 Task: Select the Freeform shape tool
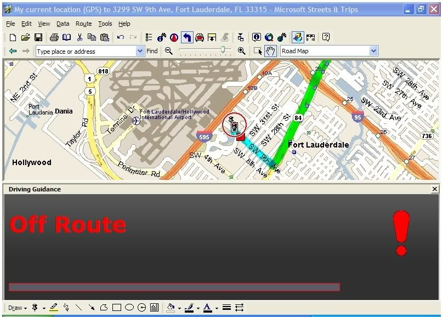pos(104,307)
